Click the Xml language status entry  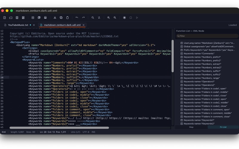pyautogui.click(x=4, y=132)
